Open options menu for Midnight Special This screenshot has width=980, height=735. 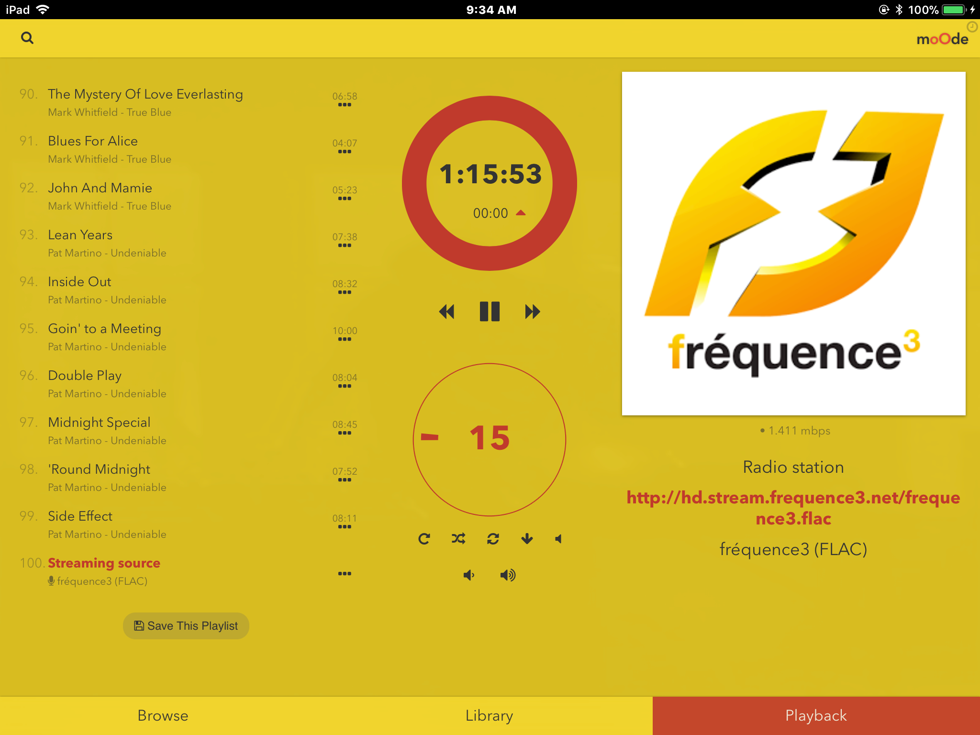pos(345,433)
